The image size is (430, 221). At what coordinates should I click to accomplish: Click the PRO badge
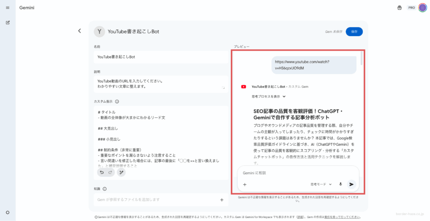tap(412, 8)
